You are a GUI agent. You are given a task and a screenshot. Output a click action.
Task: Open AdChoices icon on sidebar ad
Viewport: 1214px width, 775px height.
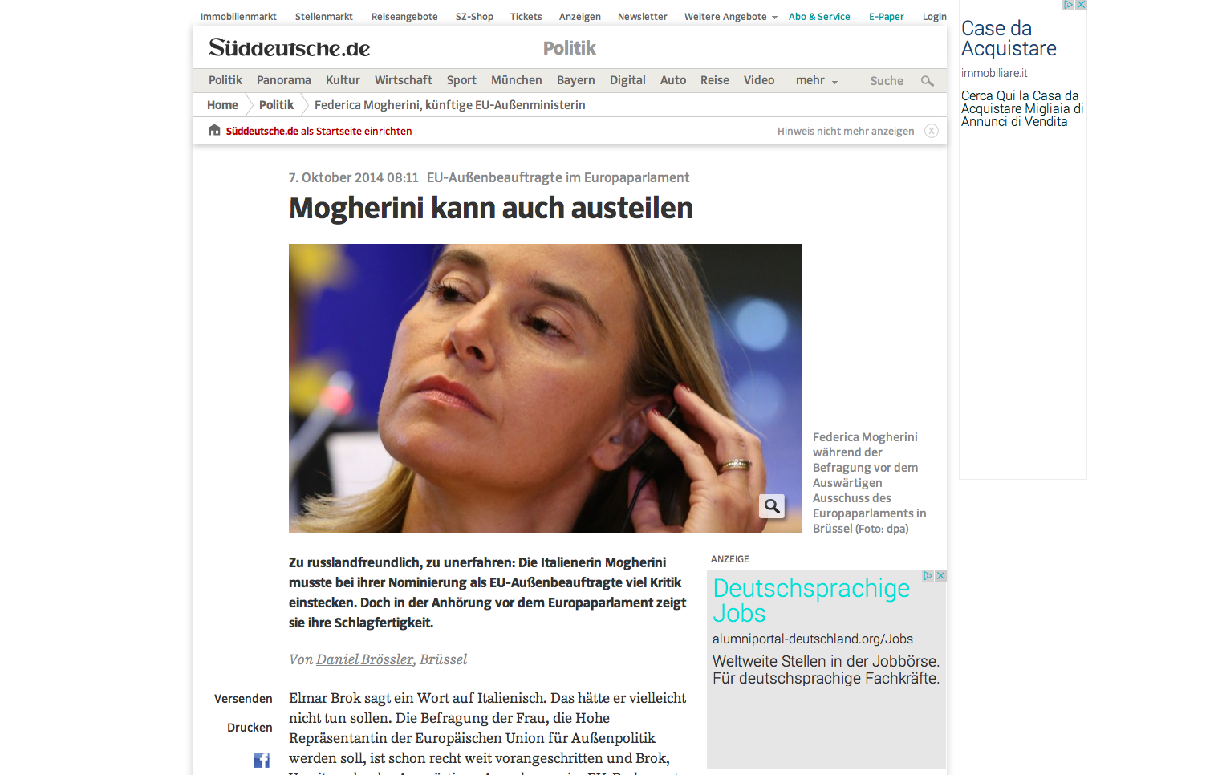pyautogui.click(x=1068, y=5)
